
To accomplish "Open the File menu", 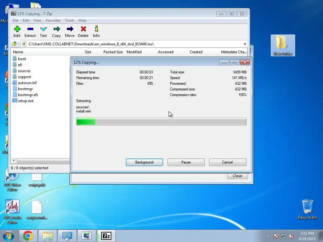I will [15, 20].
